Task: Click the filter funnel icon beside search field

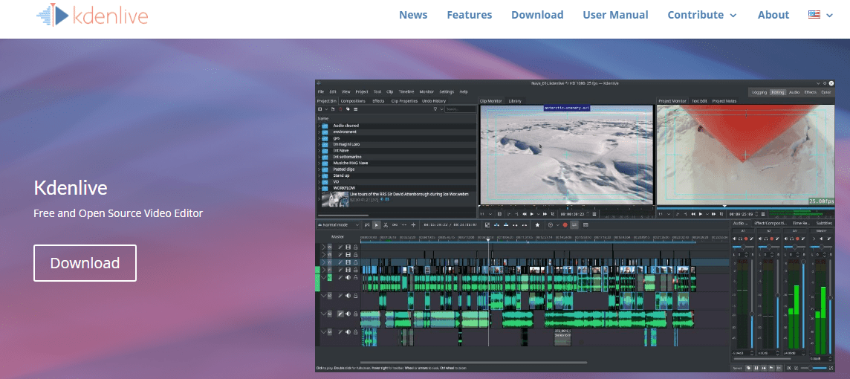Action: point(435,109)
